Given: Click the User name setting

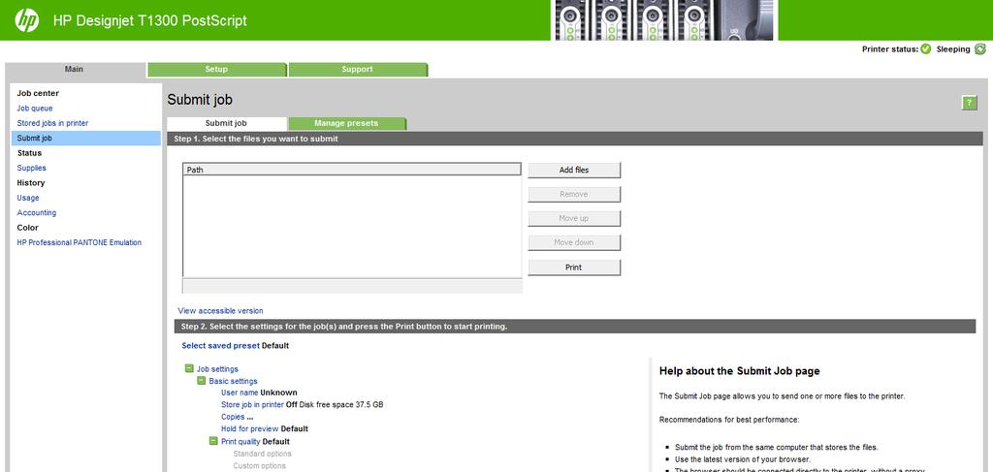Looking at the screenshot, I should [x=240, y=393].
